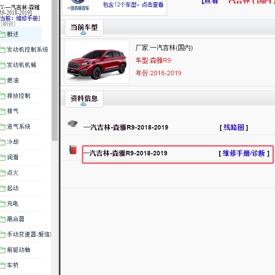This screenshot has height=275, width=275.
Task: Select 排放控制 in the tree
Action: tap(19, 96)
